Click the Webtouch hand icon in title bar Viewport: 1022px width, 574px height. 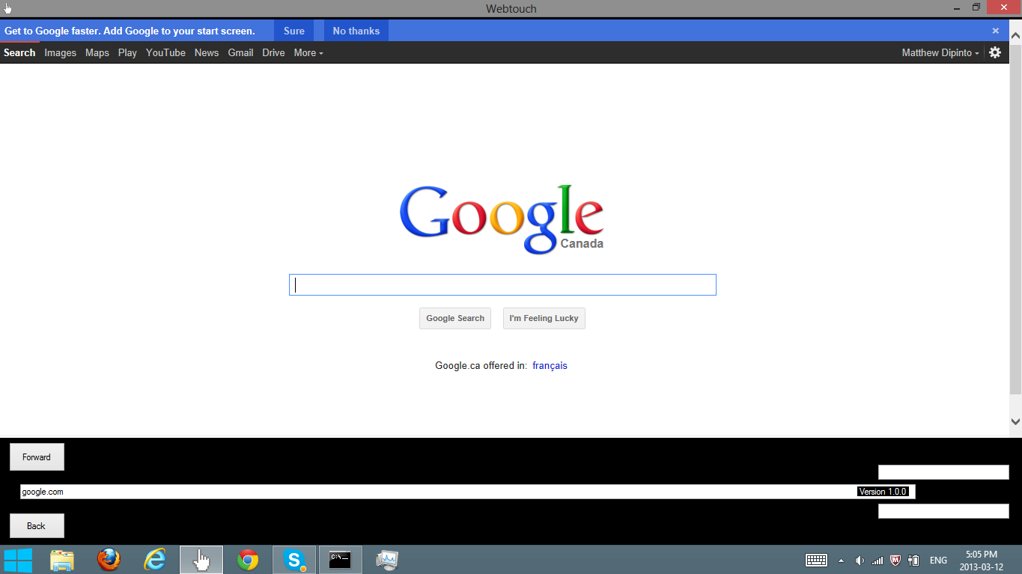7,8
